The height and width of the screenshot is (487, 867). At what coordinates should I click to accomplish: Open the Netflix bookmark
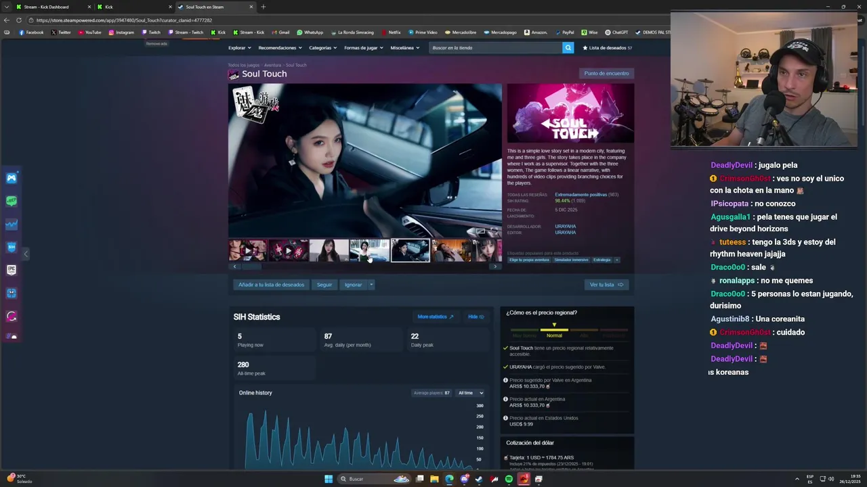pyautogui.click(x=391, y=32)
